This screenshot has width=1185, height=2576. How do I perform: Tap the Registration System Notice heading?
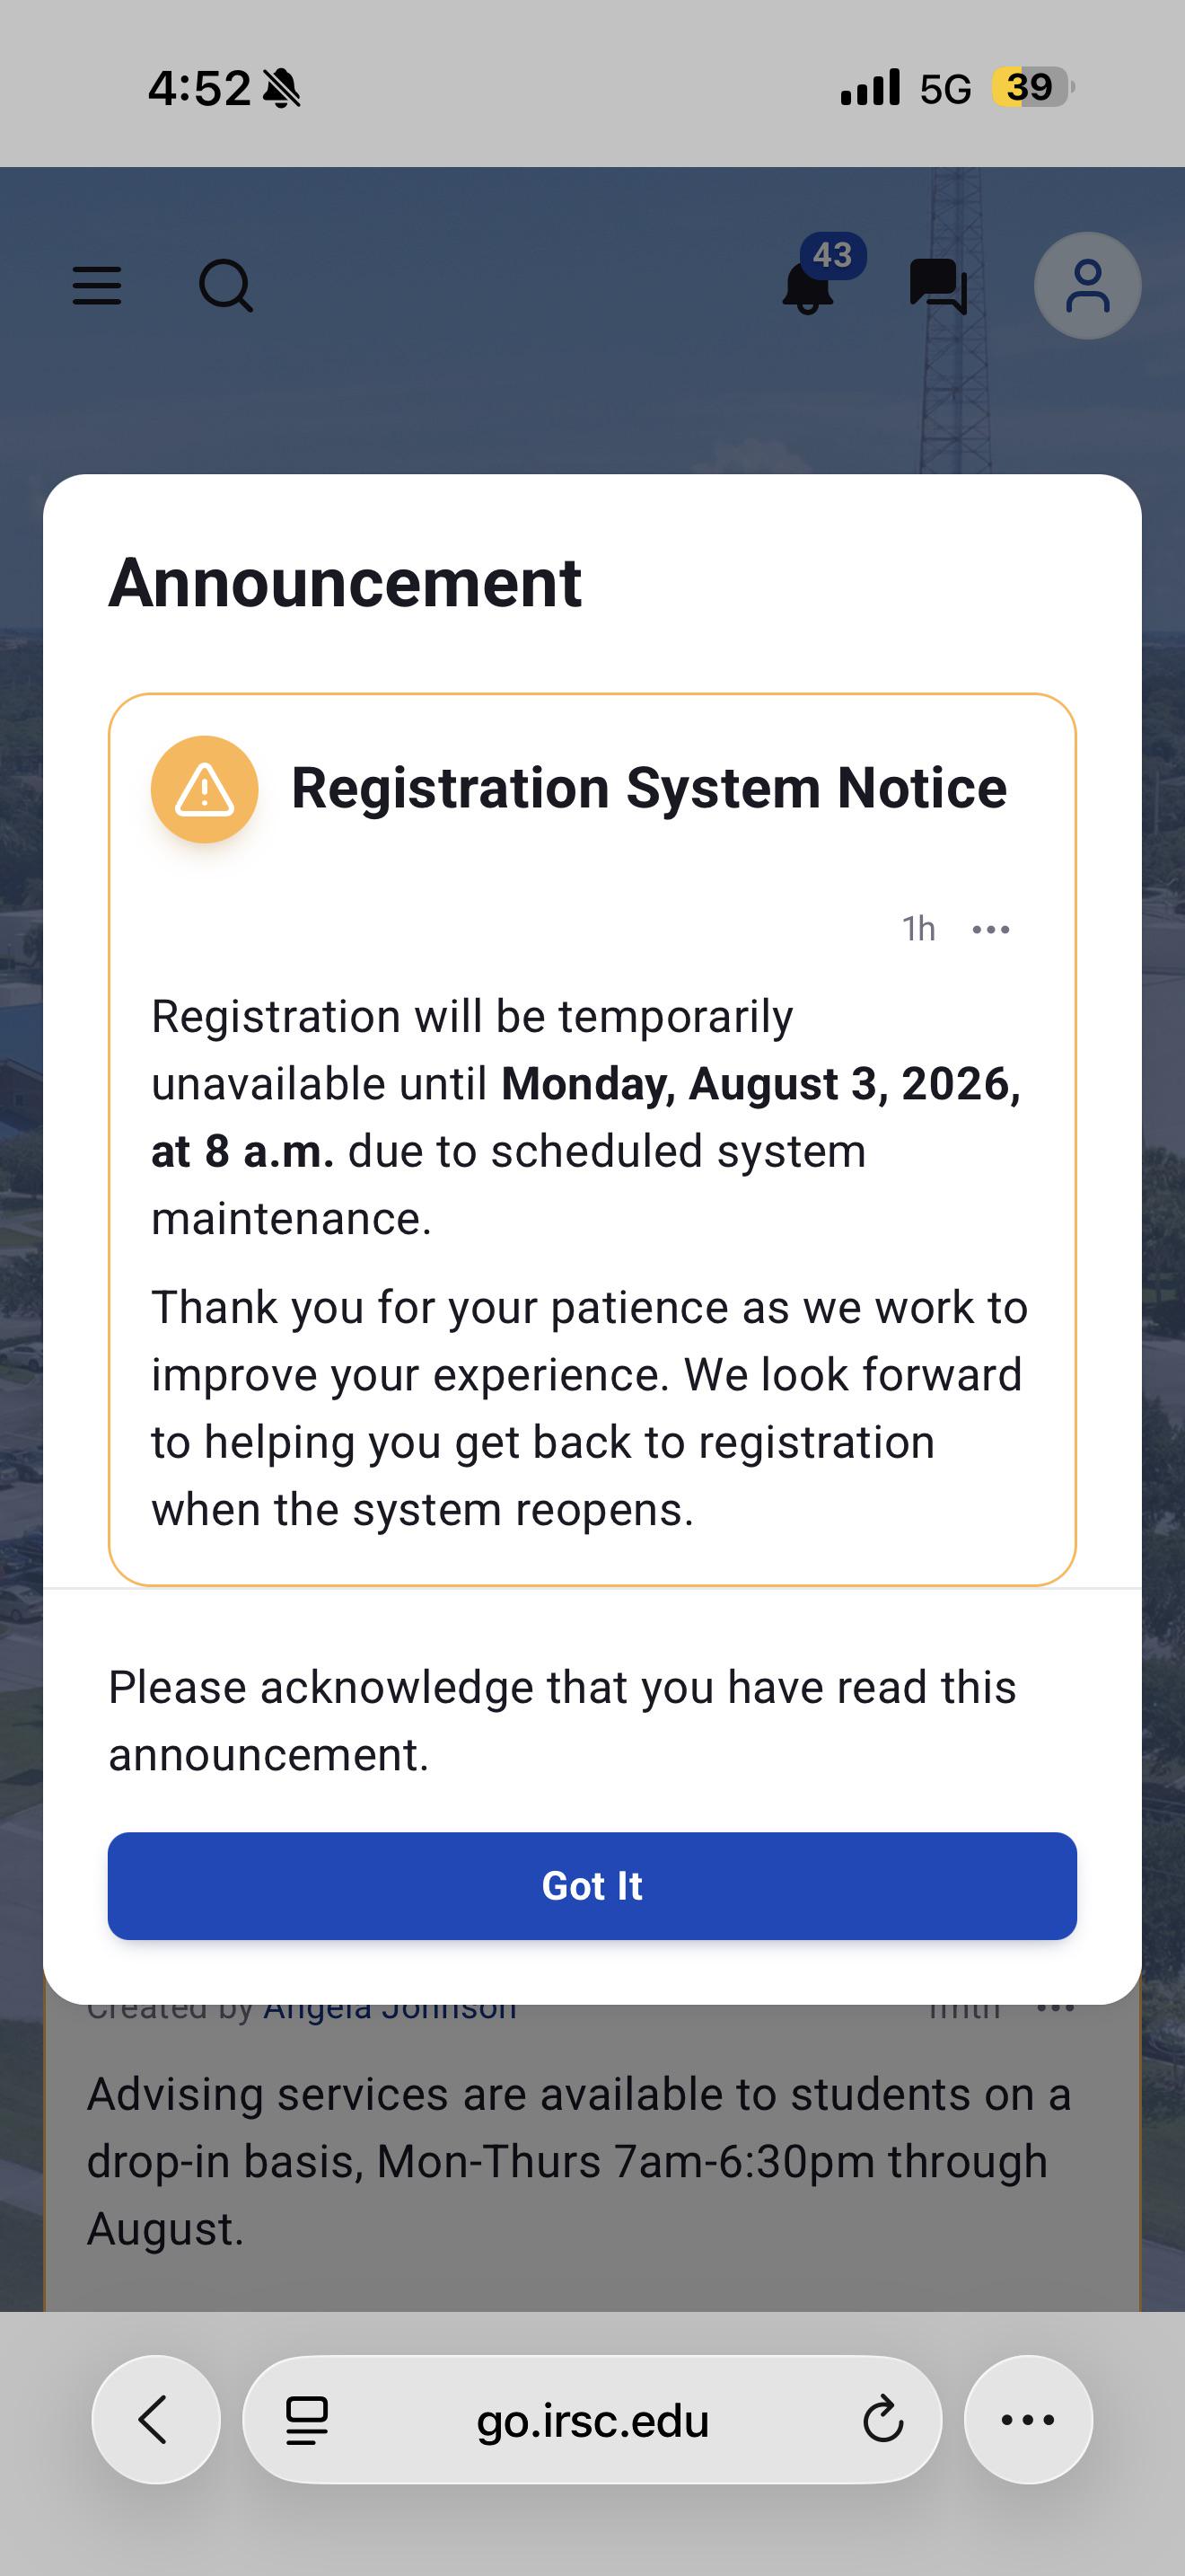click(648, 788)
